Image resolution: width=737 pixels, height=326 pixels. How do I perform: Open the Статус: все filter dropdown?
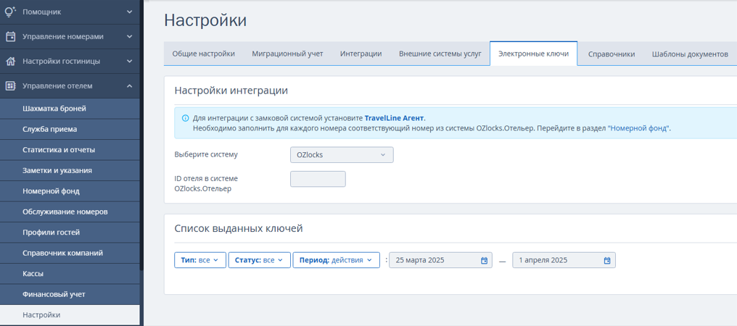point(260,260)
